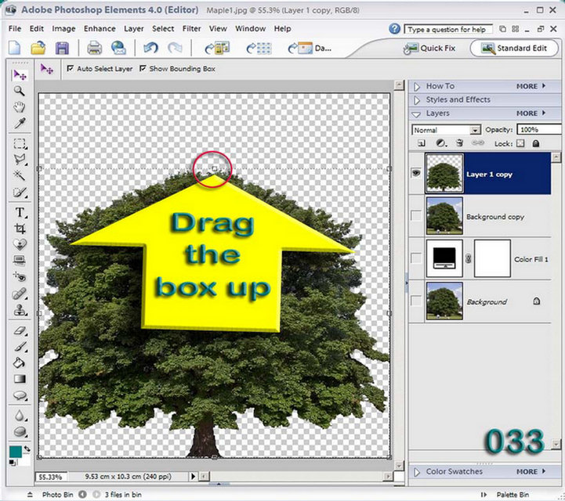
Task: Open the Filter menu
Action: (x=191, y=28)
